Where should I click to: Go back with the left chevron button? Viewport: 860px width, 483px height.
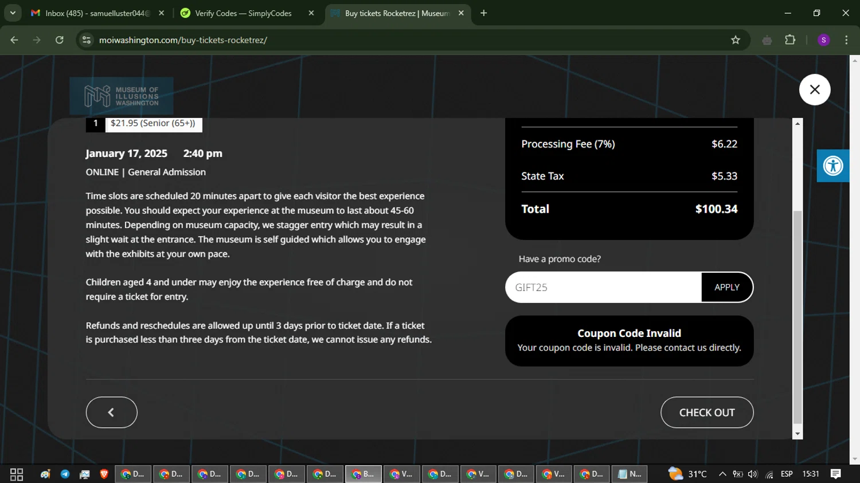(x=111, y=412)
